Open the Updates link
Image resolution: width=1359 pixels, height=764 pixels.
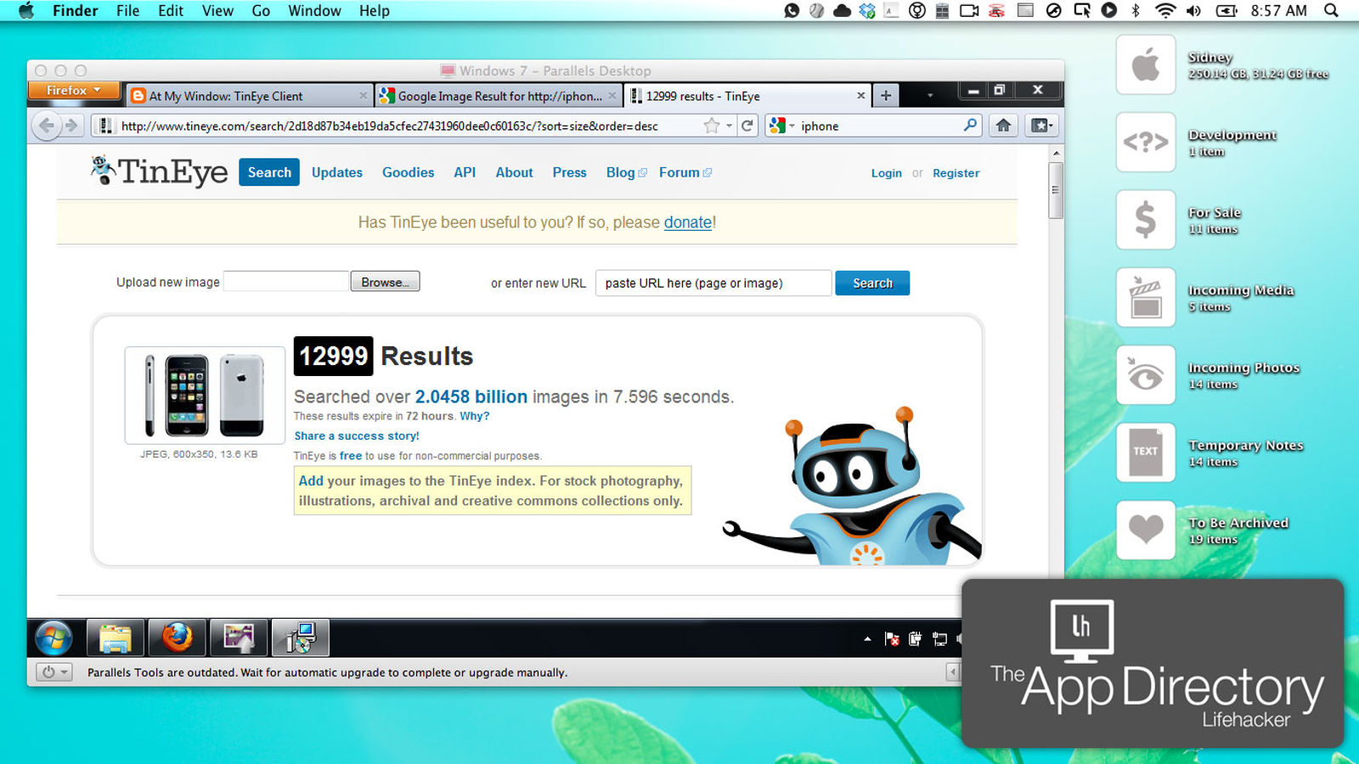pyautogui.click(x=337, y=172)
